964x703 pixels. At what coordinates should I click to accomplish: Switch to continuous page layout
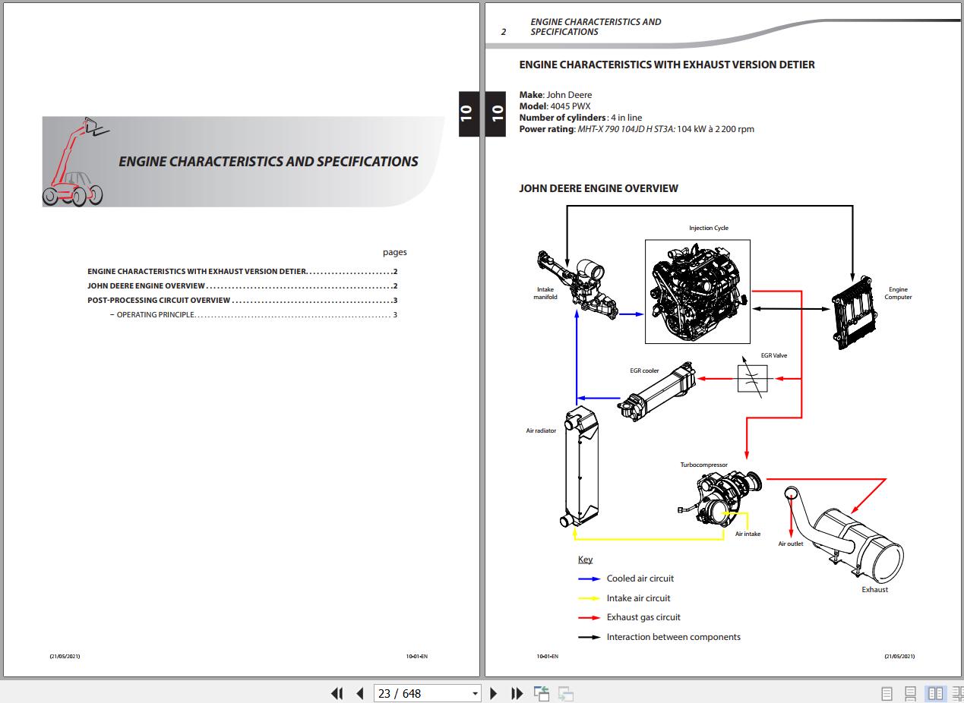(910, 693)
